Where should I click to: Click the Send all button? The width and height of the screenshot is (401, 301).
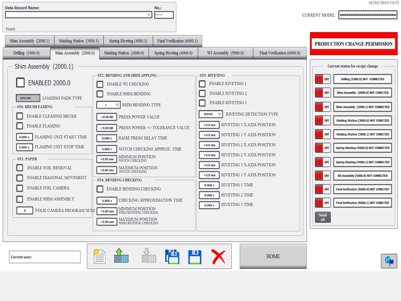(323, 217)
